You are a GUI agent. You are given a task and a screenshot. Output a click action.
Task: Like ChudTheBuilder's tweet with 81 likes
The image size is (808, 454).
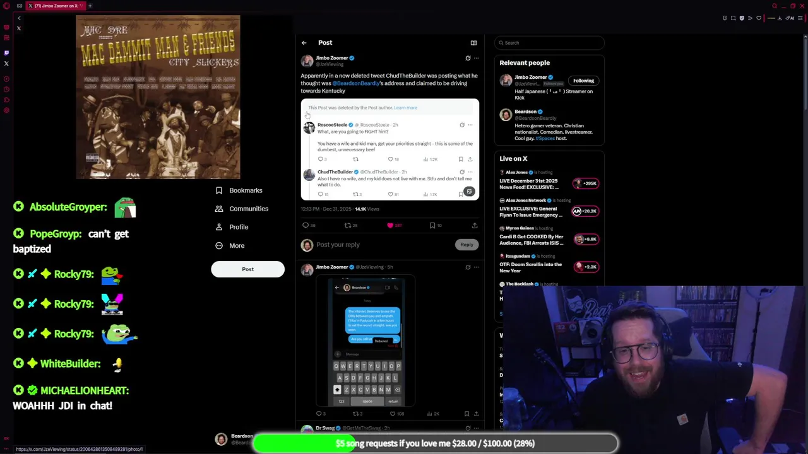coord(392,194)
